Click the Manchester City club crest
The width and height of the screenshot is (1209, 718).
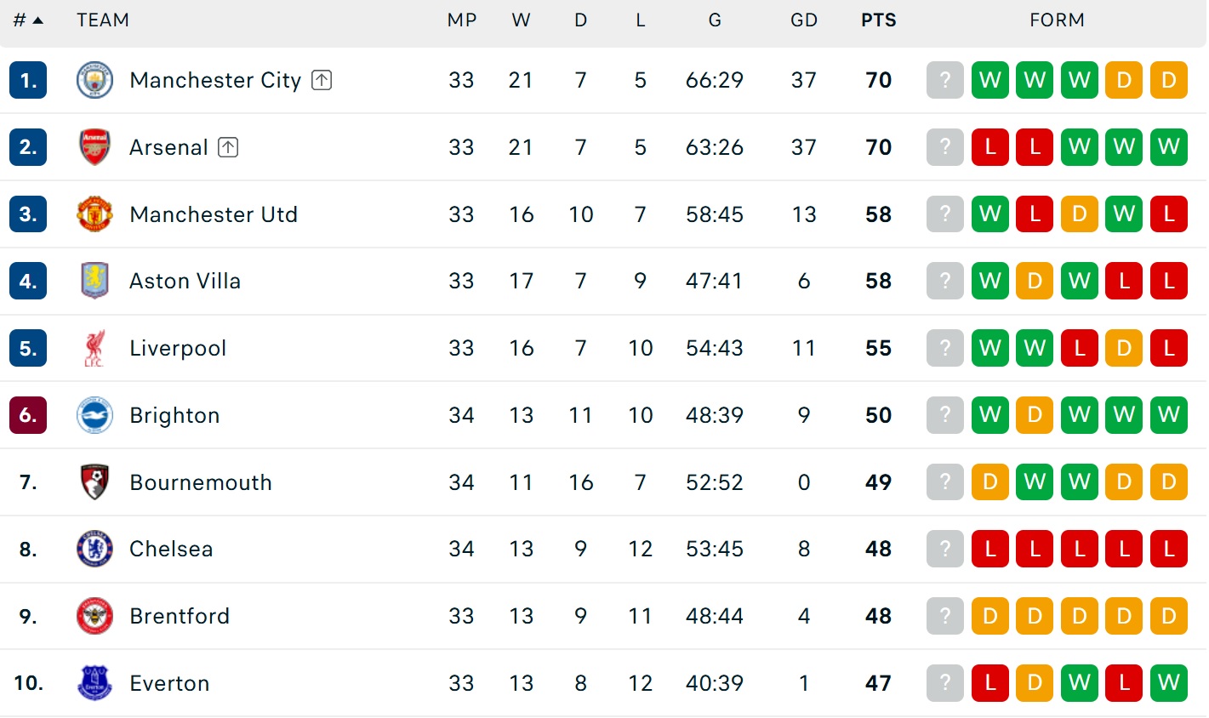94,80
